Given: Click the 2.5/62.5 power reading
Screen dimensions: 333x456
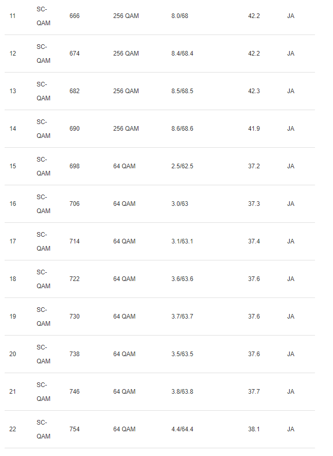Looking at the screenshot, I should [x=182, y=166].
